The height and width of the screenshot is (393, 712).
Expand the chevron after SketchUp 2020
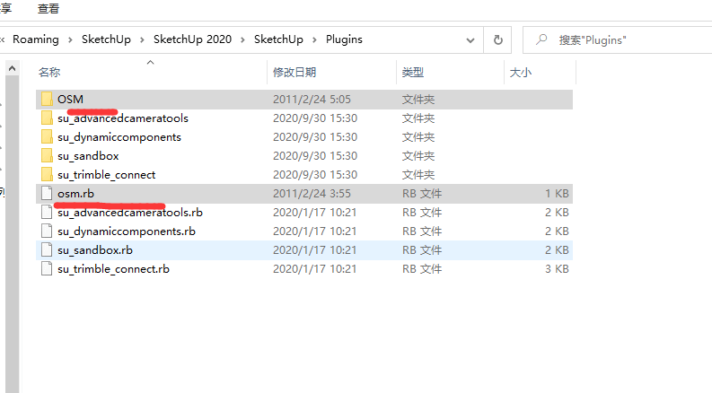242,39
